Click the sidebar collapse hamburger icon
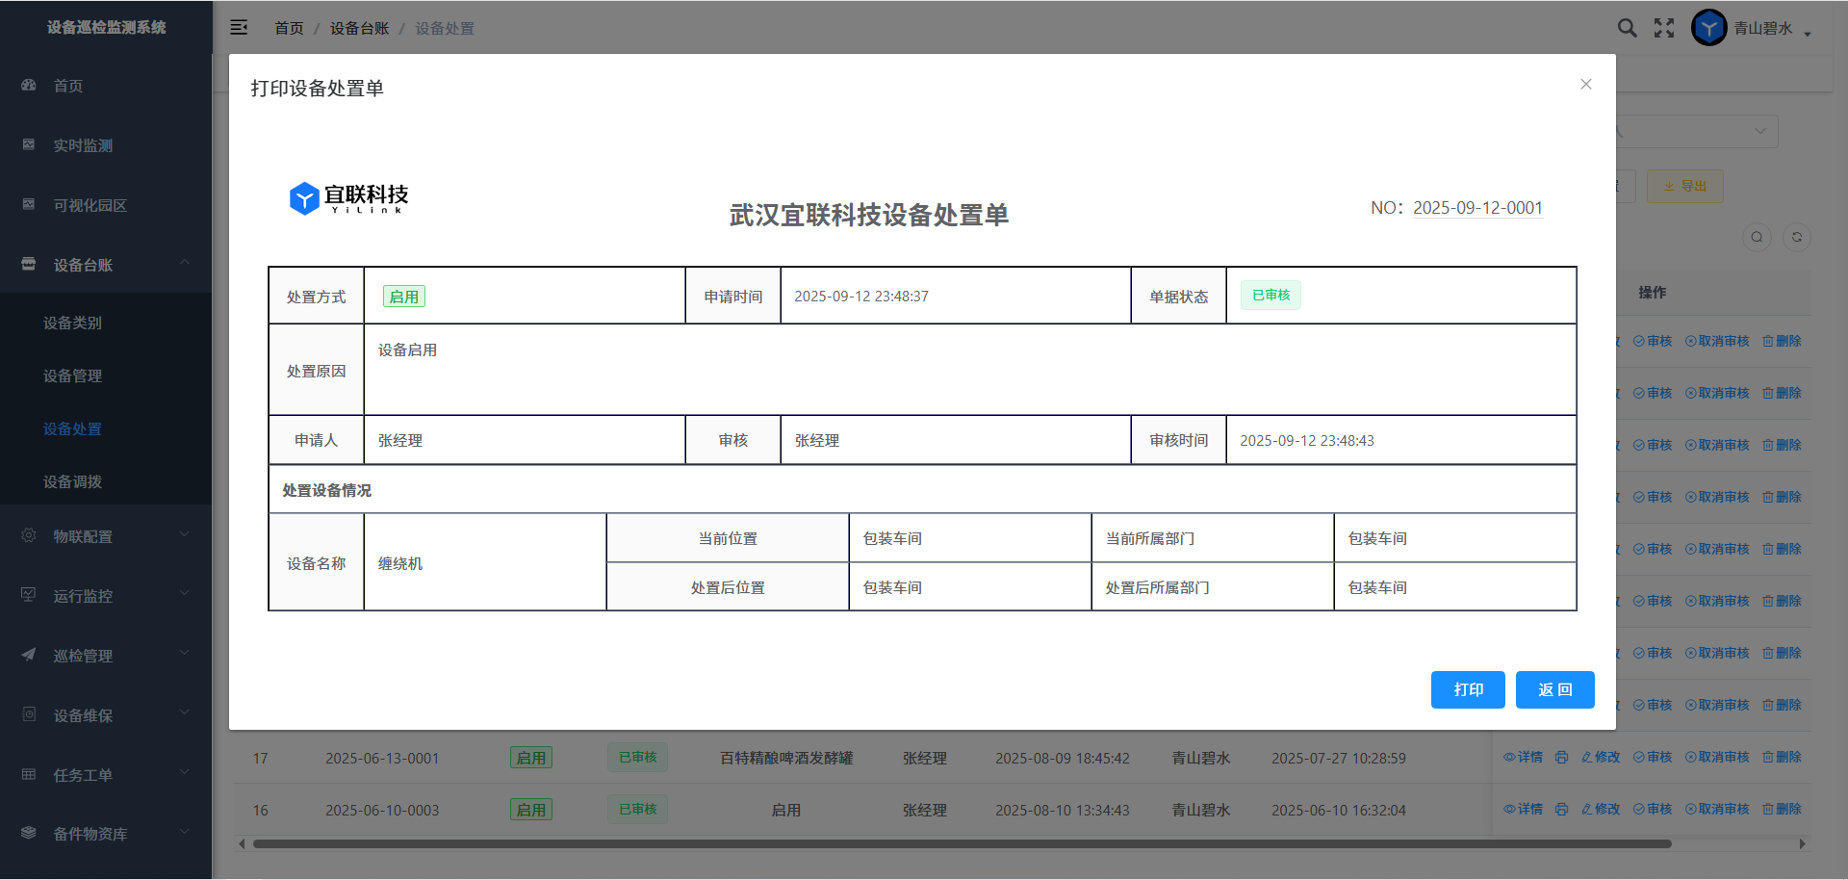The width and height of the screenshot is (1848, 880). tap(239, 28)
